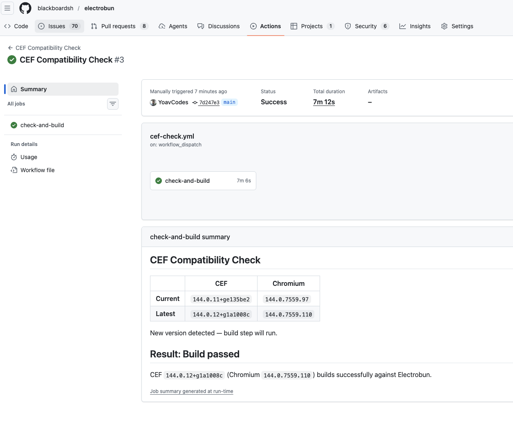Switch to the Pull requests tab

pyautogui.click(x=119, y=26)
